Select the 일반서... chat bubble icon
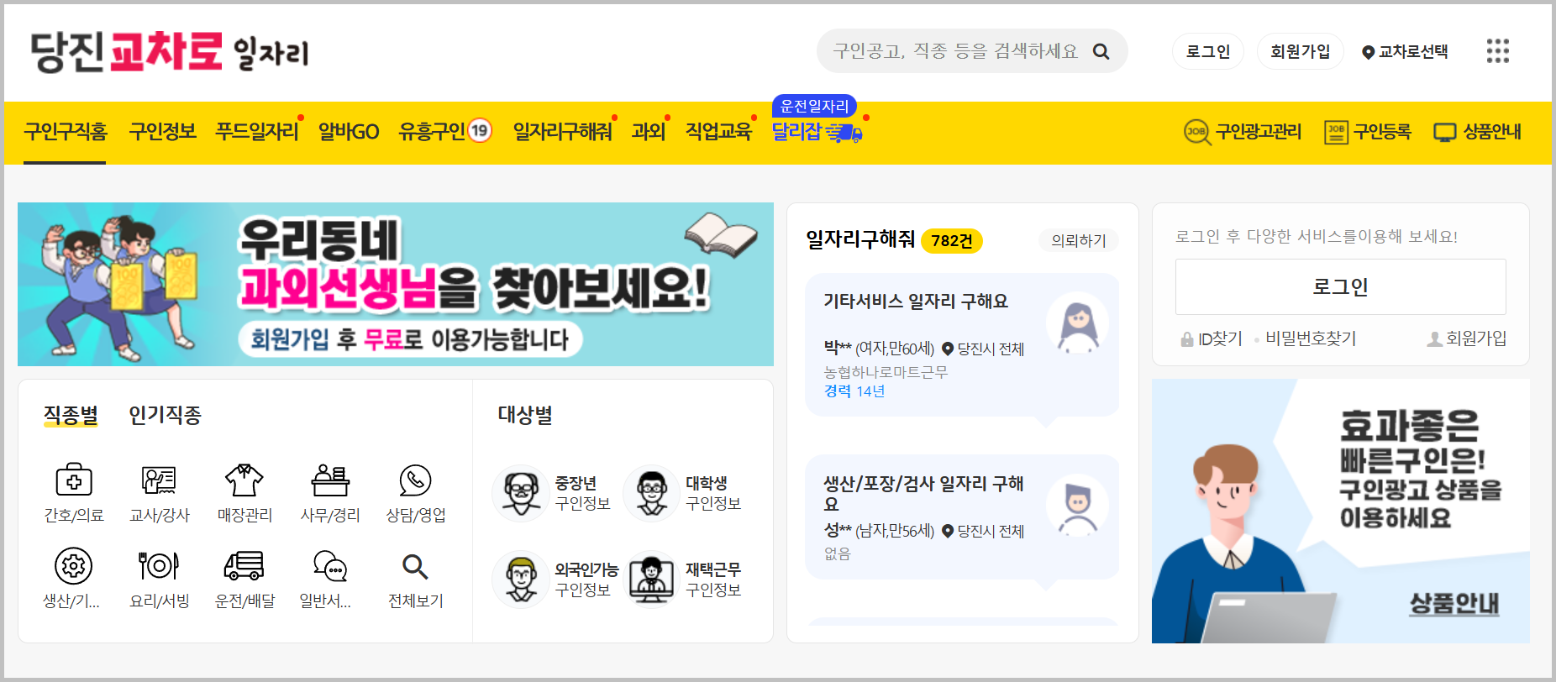 click(x=329, y=566)
